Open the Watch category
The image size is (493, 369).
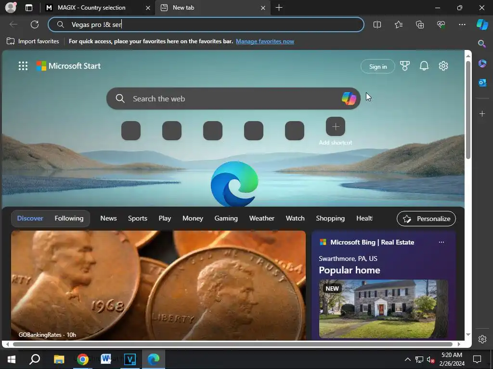click(x=295, y=219)
